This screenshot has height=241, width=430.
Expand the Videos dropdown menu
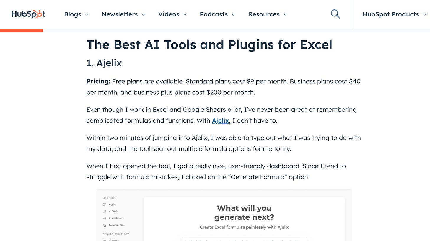tap(172, 14)
